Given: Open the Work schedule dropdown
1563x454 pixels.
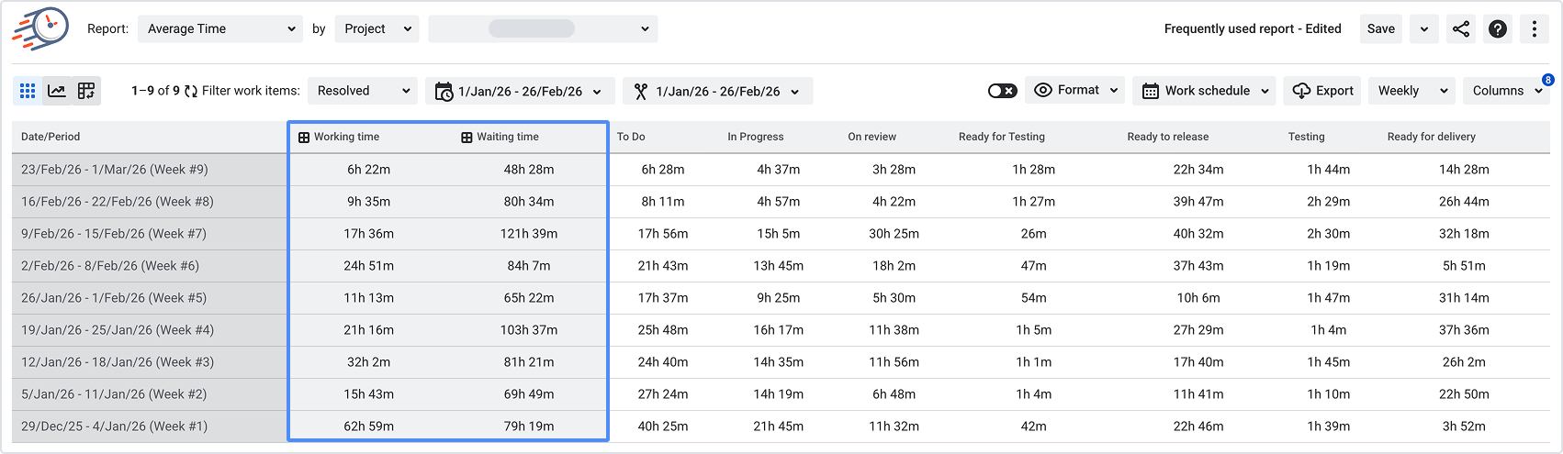Looking at the screenshot, I should click(x=1204, y=91).
